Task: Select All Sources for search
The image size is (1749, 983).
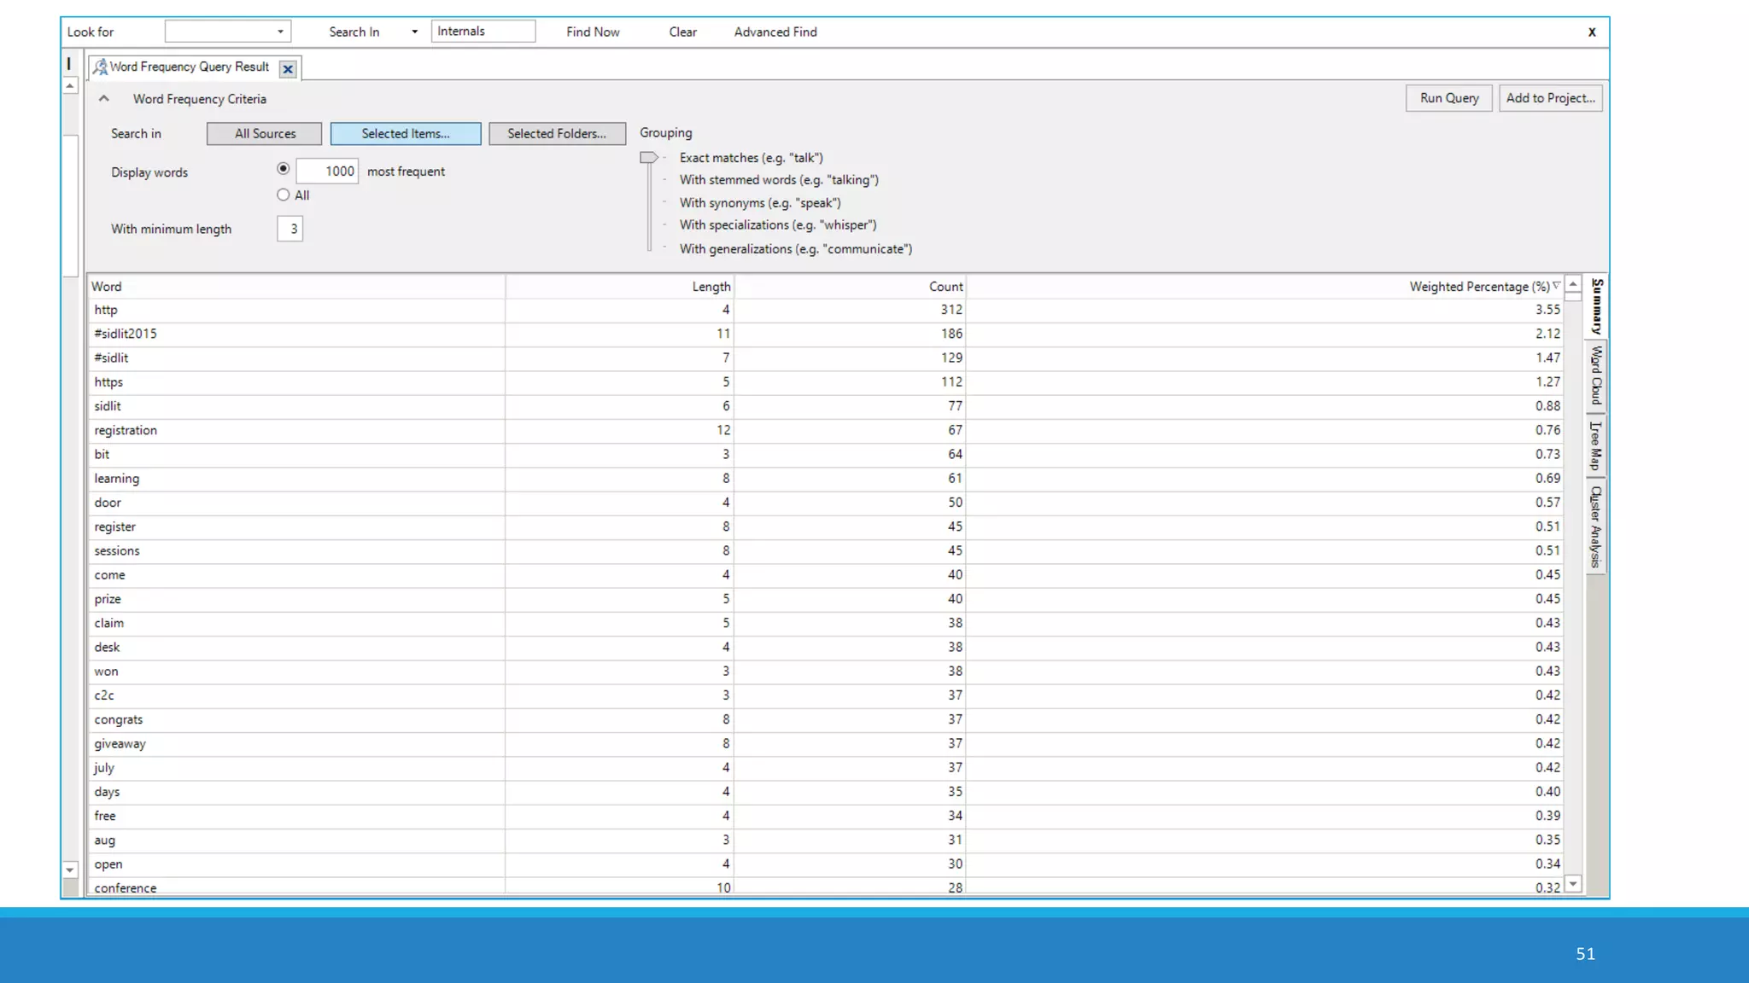Action: 265,134
